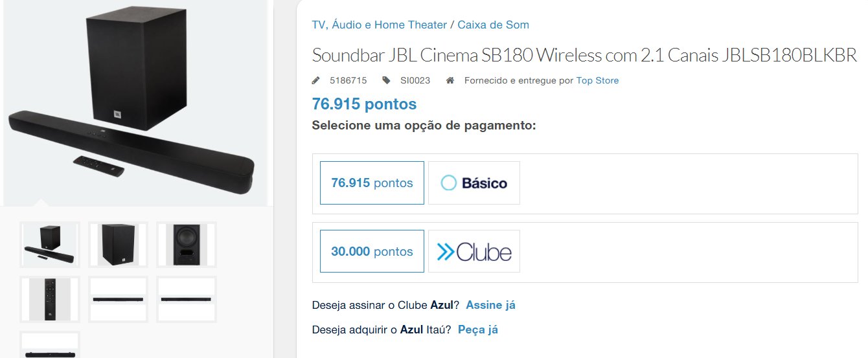View the subwoofer rear speaker thumbnail

pyautogui.click(x=187, y=245)
